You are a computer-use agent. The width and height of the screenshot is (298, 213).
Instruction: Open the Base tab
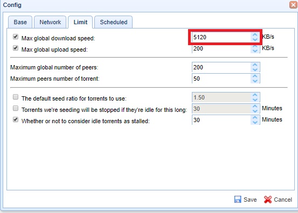click(x=20, y=22)
